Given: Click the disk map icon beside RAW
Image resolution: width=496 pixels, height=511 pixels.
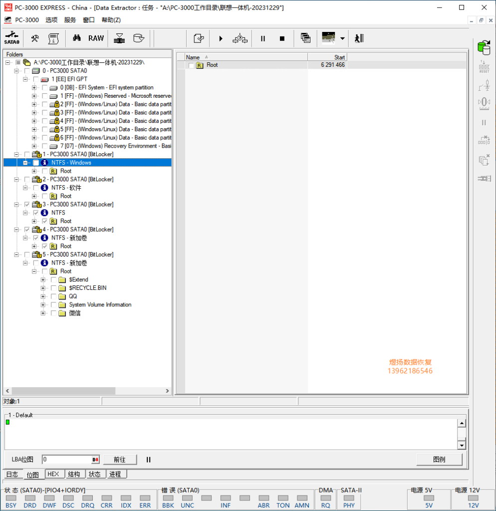Looking at the screenshot, I should coord(119,38).
